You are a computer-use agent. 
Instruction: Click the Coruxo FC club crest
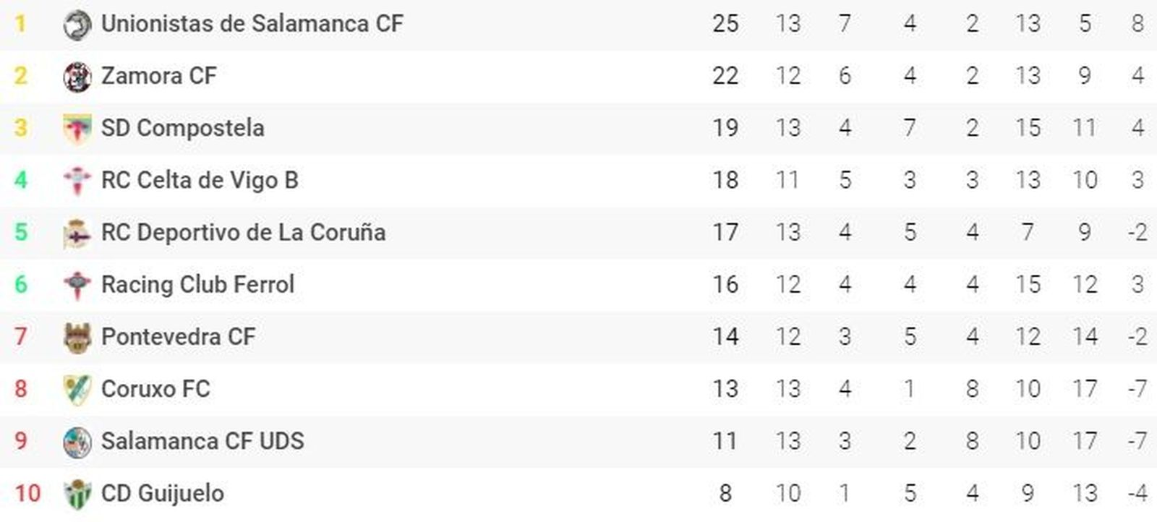tap(77, 390)
